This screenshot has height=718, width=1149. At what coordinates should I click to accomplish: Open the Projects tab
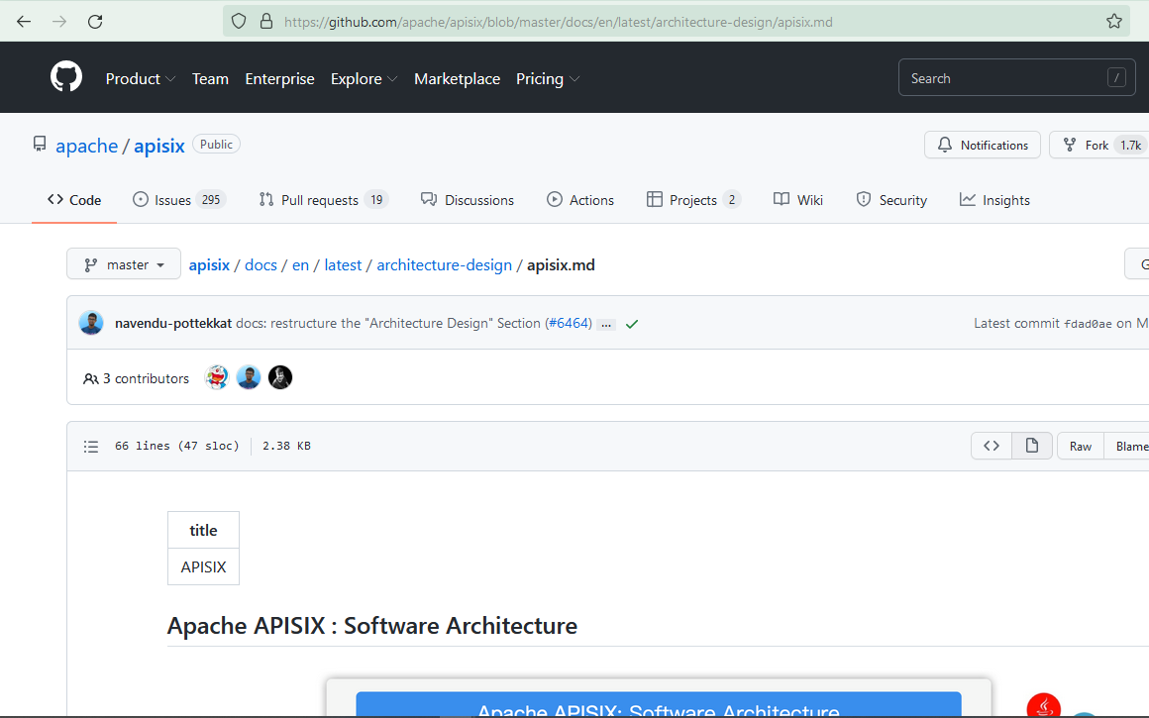(x=693, y=200)
